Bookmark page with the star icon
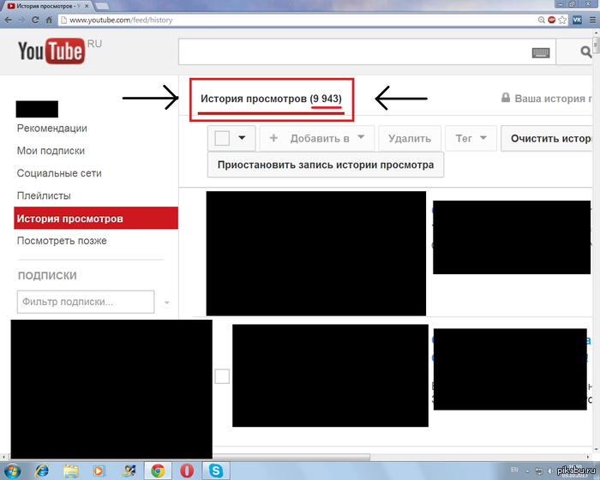Screen dimensions: 600x480 click(562, 20)
